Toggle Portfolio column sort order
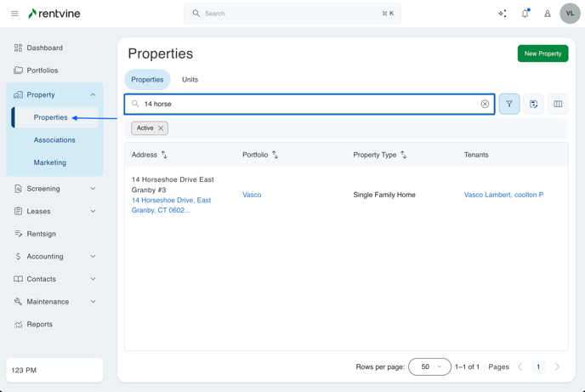 coord(275,155)
